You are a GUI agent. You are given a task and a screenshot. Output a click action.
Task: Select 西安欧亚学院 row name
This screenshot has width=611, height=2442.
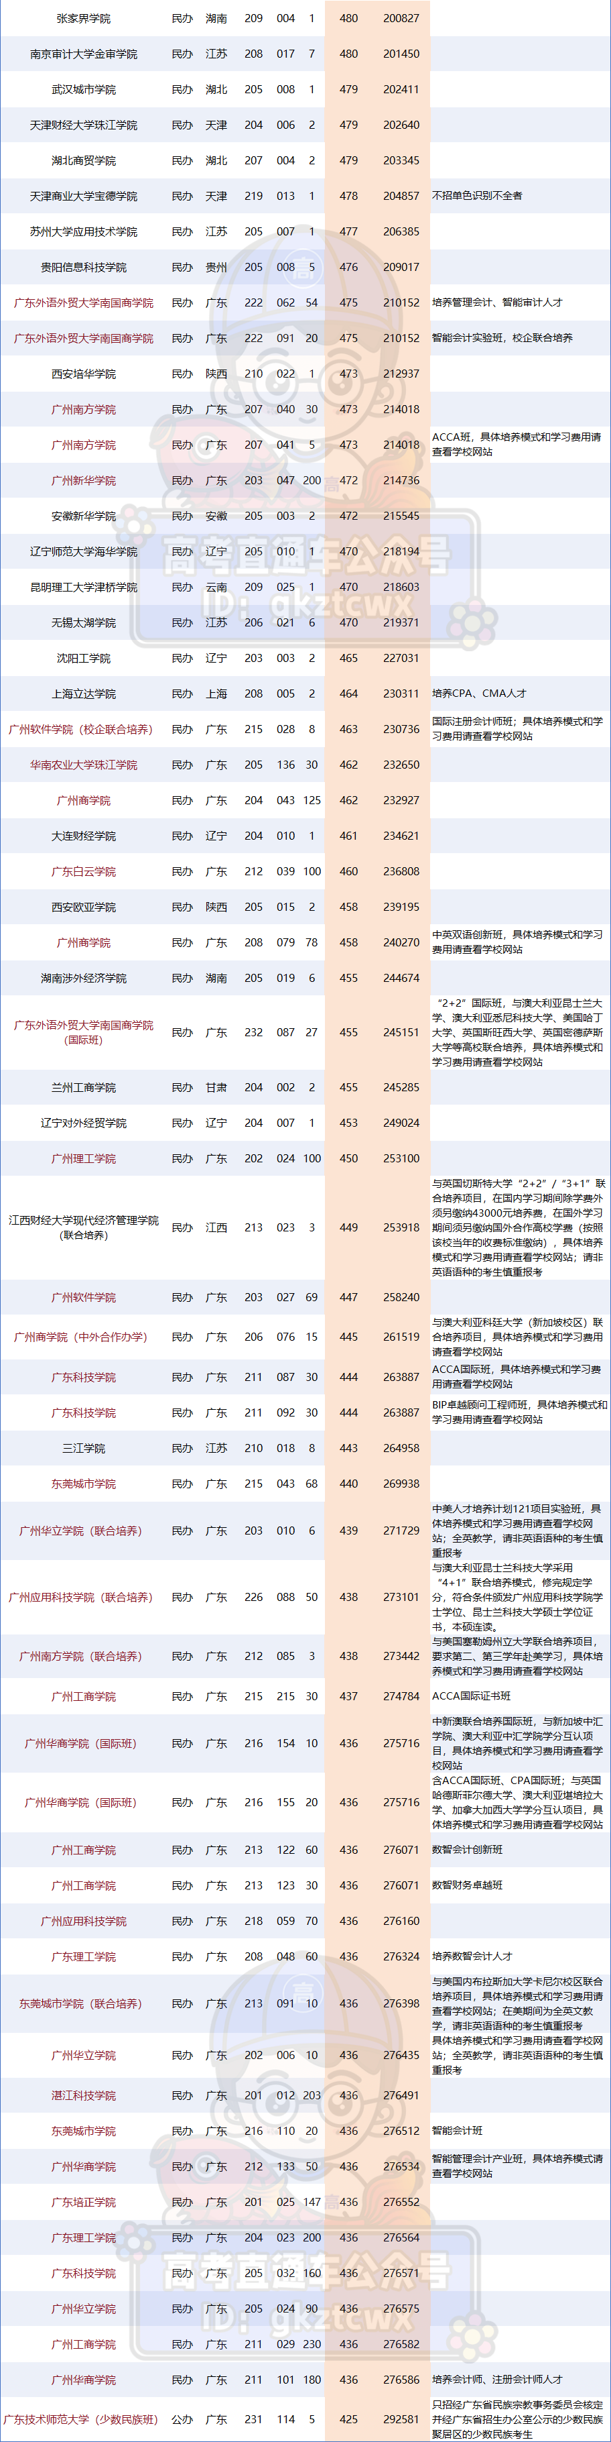click(x=83, y=907)
